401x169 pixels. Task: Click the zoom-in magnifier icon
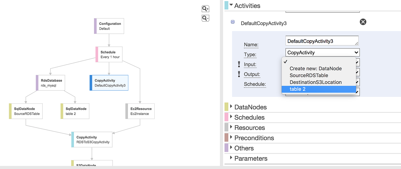(x=205, y=9)
